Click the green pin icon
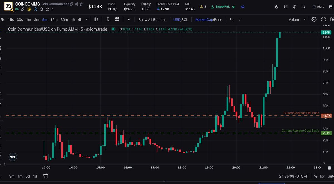Viewport: 334px width, 184px height. [234, 7]
